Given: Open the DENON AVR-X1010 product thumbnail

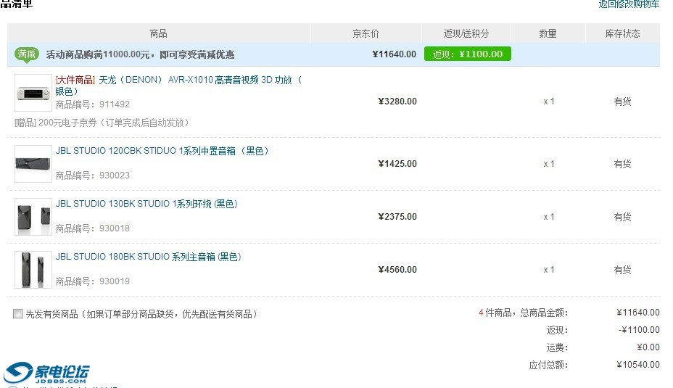Looking at the screenshot, I should coord(33,93).
